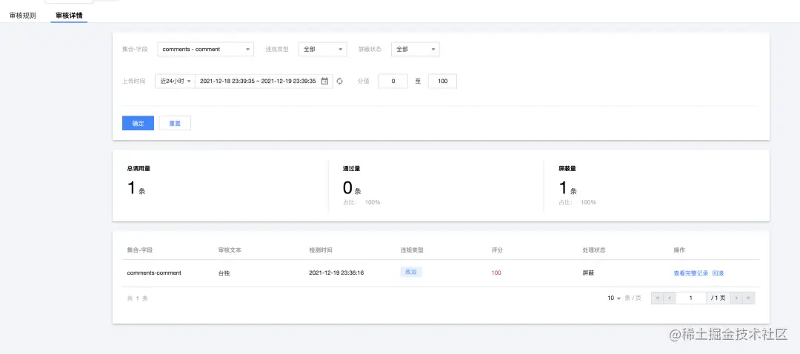This screenshot has width=800, height=354.
Task: Click the 违规类型 column header
Action: [412, 250]
